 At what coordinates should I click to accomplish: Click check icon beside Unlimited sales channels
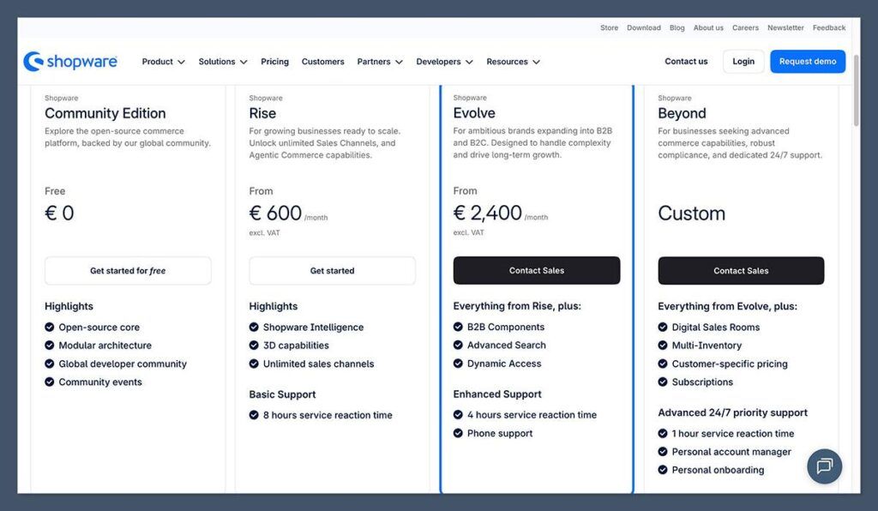[x=254, y=364]
